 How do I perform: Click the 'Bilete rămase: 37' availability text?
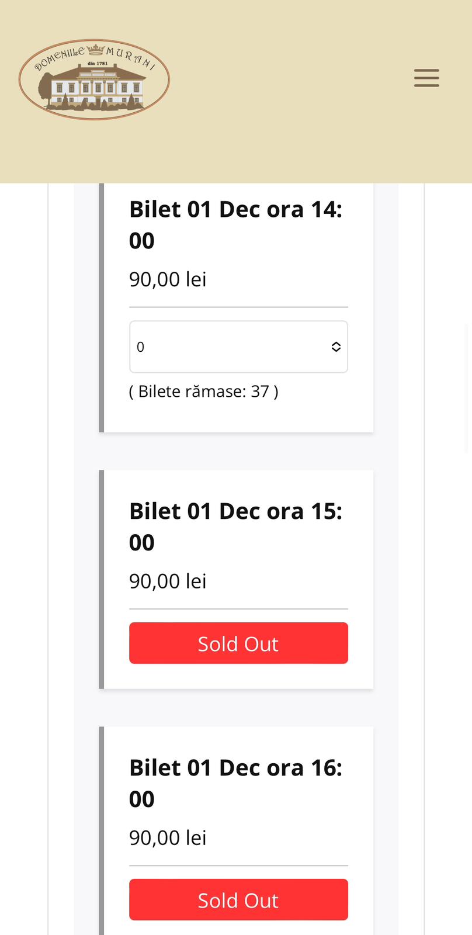(x=203, y=392)
